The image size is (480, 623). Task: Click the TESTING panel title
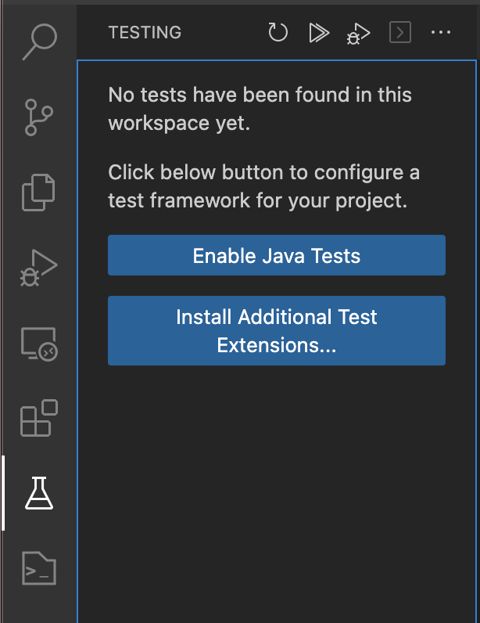(145, 33)
